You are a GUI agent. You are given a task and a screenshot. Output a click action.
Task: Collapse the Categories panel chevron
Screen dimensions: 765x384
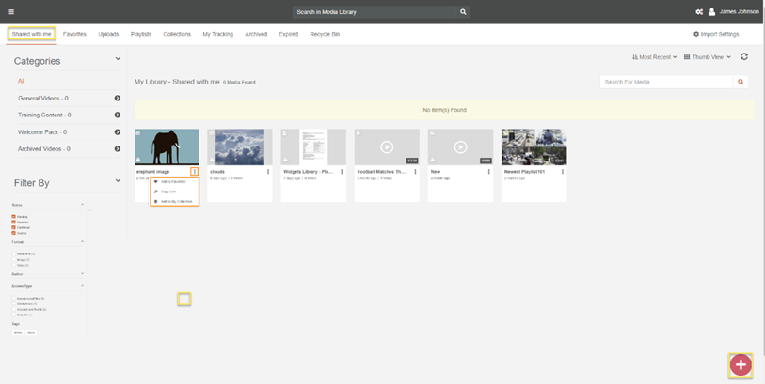coord(118,59)
